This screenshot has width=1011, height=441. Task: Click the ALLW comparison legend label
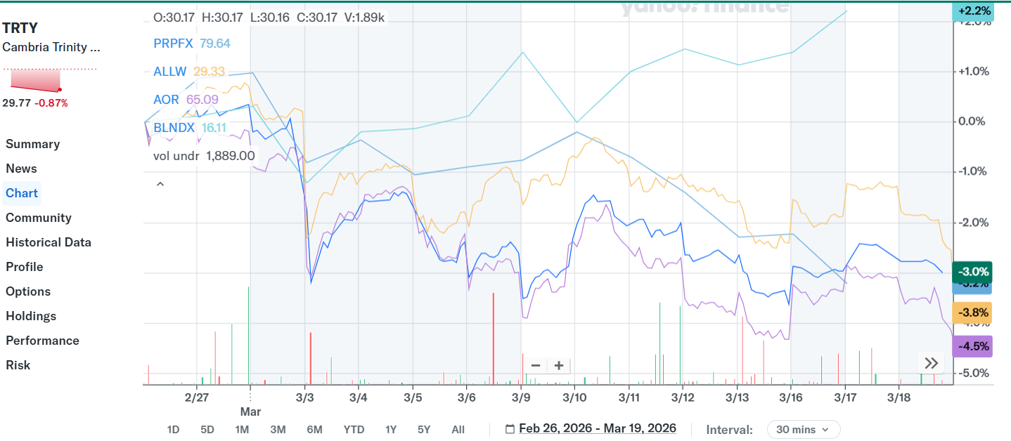coord(169,72)
